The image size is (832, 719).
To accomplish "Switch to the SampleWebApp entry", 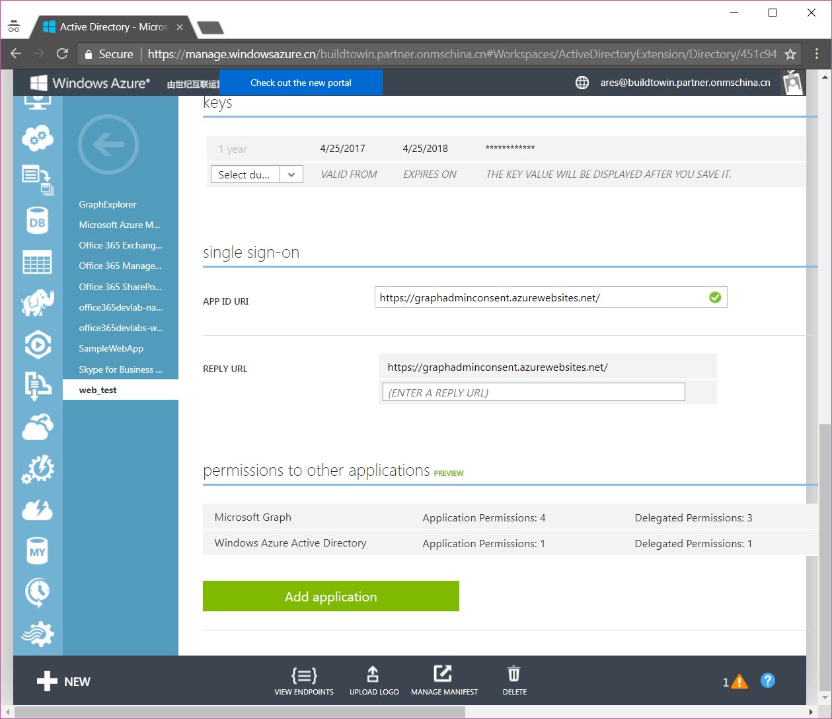I will 110,348.
